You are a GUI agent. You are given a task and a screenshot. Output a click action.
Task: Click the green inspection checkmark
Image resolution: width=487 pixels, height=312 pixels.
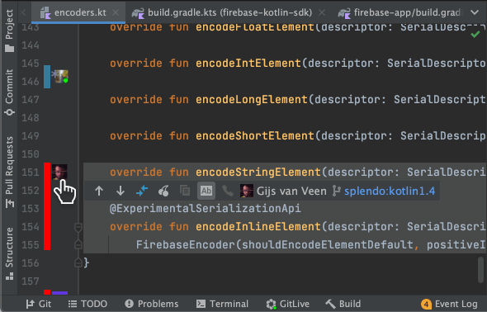[475, 34]
